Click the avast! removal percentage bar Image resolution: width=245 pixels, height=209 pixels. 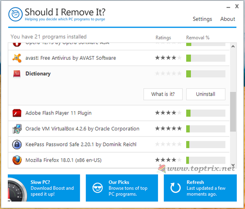coord(206,58)
